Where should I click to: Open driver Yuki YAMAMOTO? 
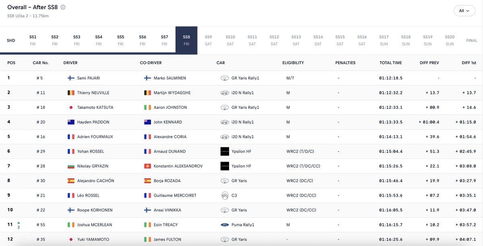93,240
